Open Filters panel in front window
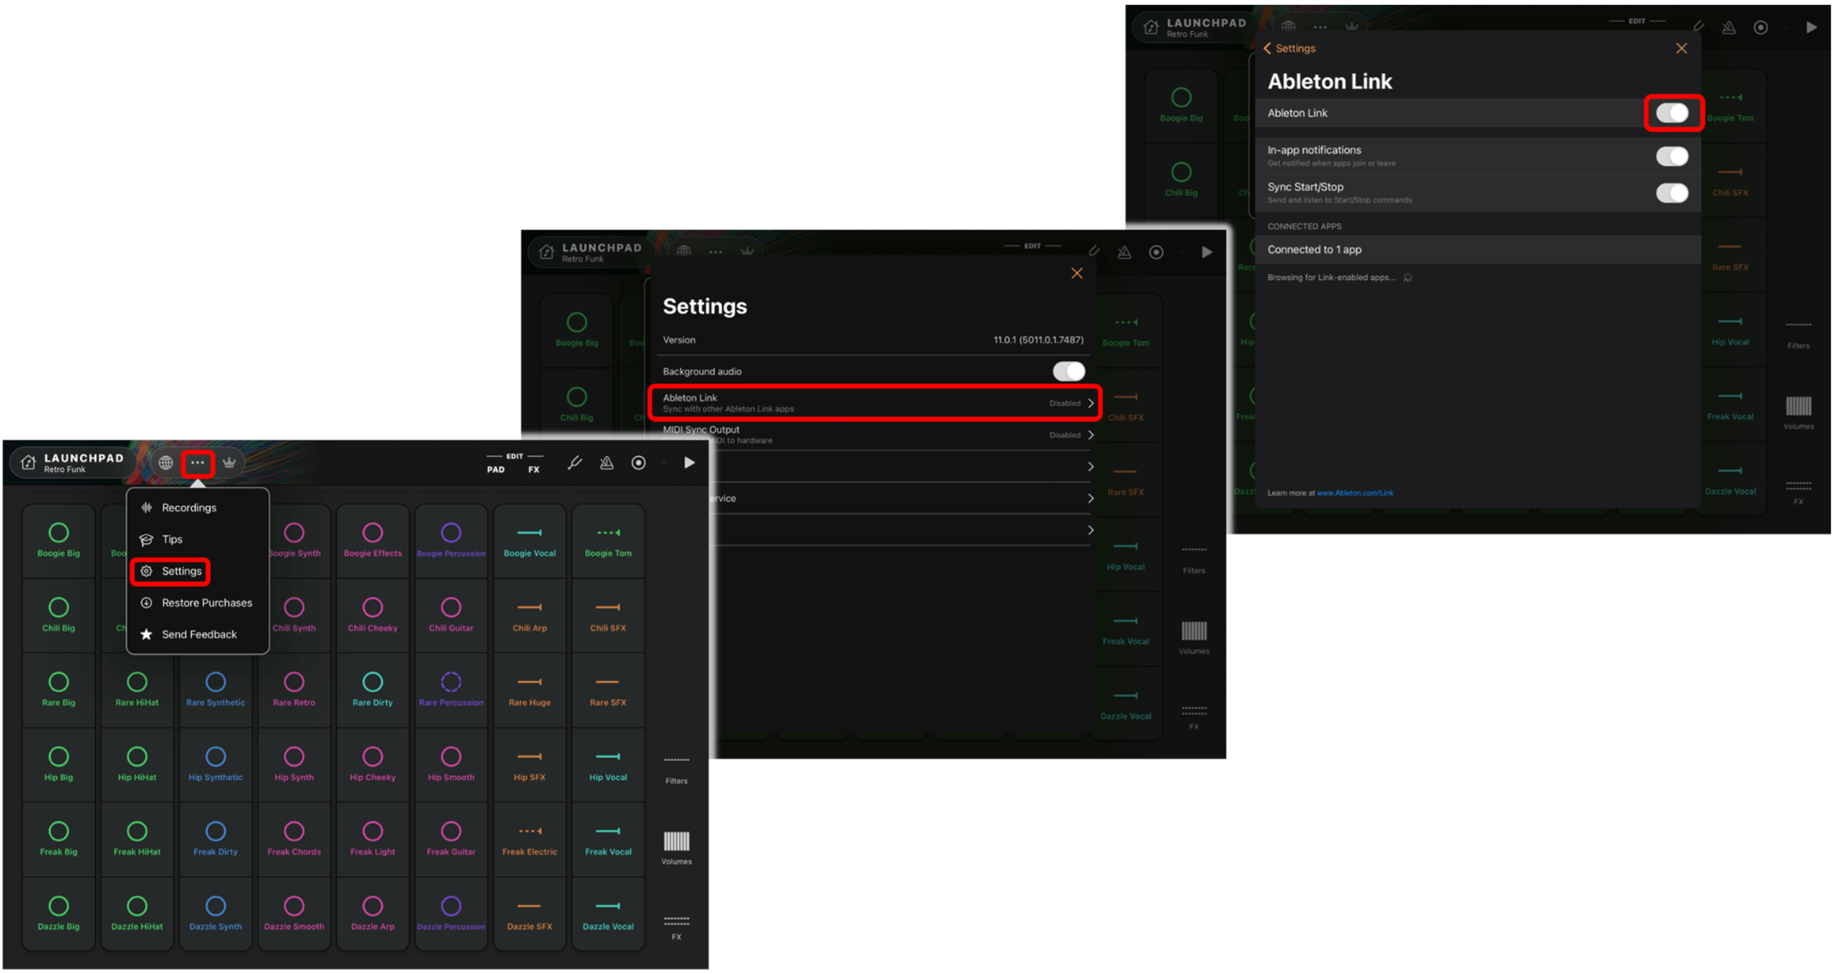This screenshot has width=1837, height=974. point(676,771)
